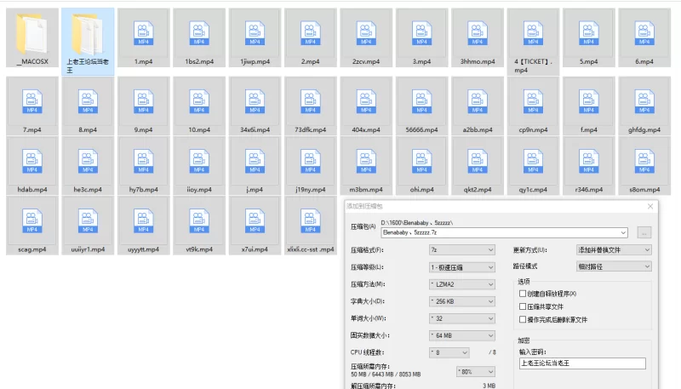Select the scag.mp4 file
This screenshot has height=389, width=681.
tap(32, 226)
